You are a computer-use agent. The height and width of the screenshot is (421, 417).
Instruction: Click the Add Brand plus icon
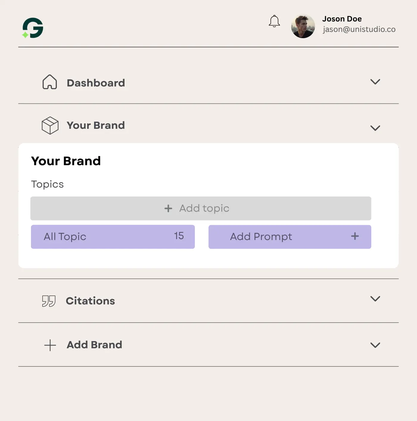tap(50, 345)
